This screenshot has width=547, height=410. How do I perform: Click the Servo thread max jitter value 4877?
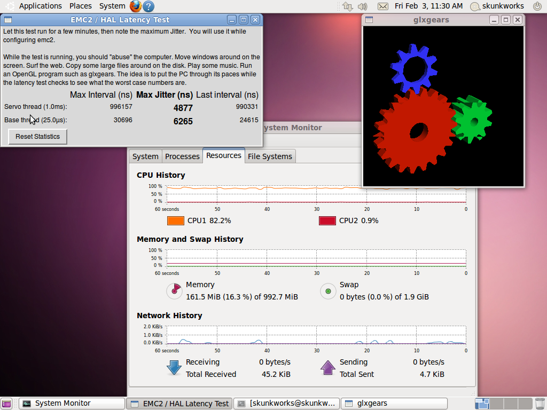point(183,108)
